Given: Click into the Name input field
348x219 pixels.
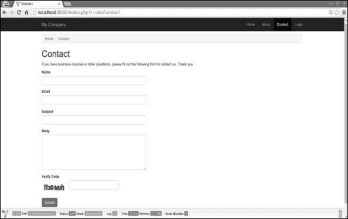Looking at the screenshot, I should (93, 81).
